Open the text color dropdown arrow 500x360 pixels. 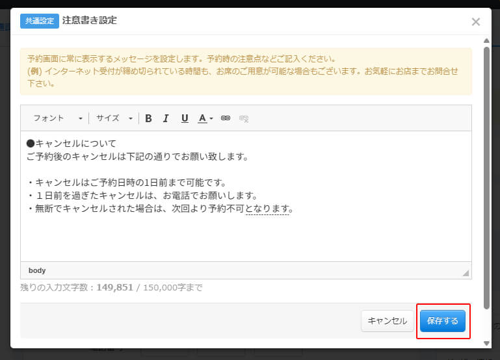point(211,119)
